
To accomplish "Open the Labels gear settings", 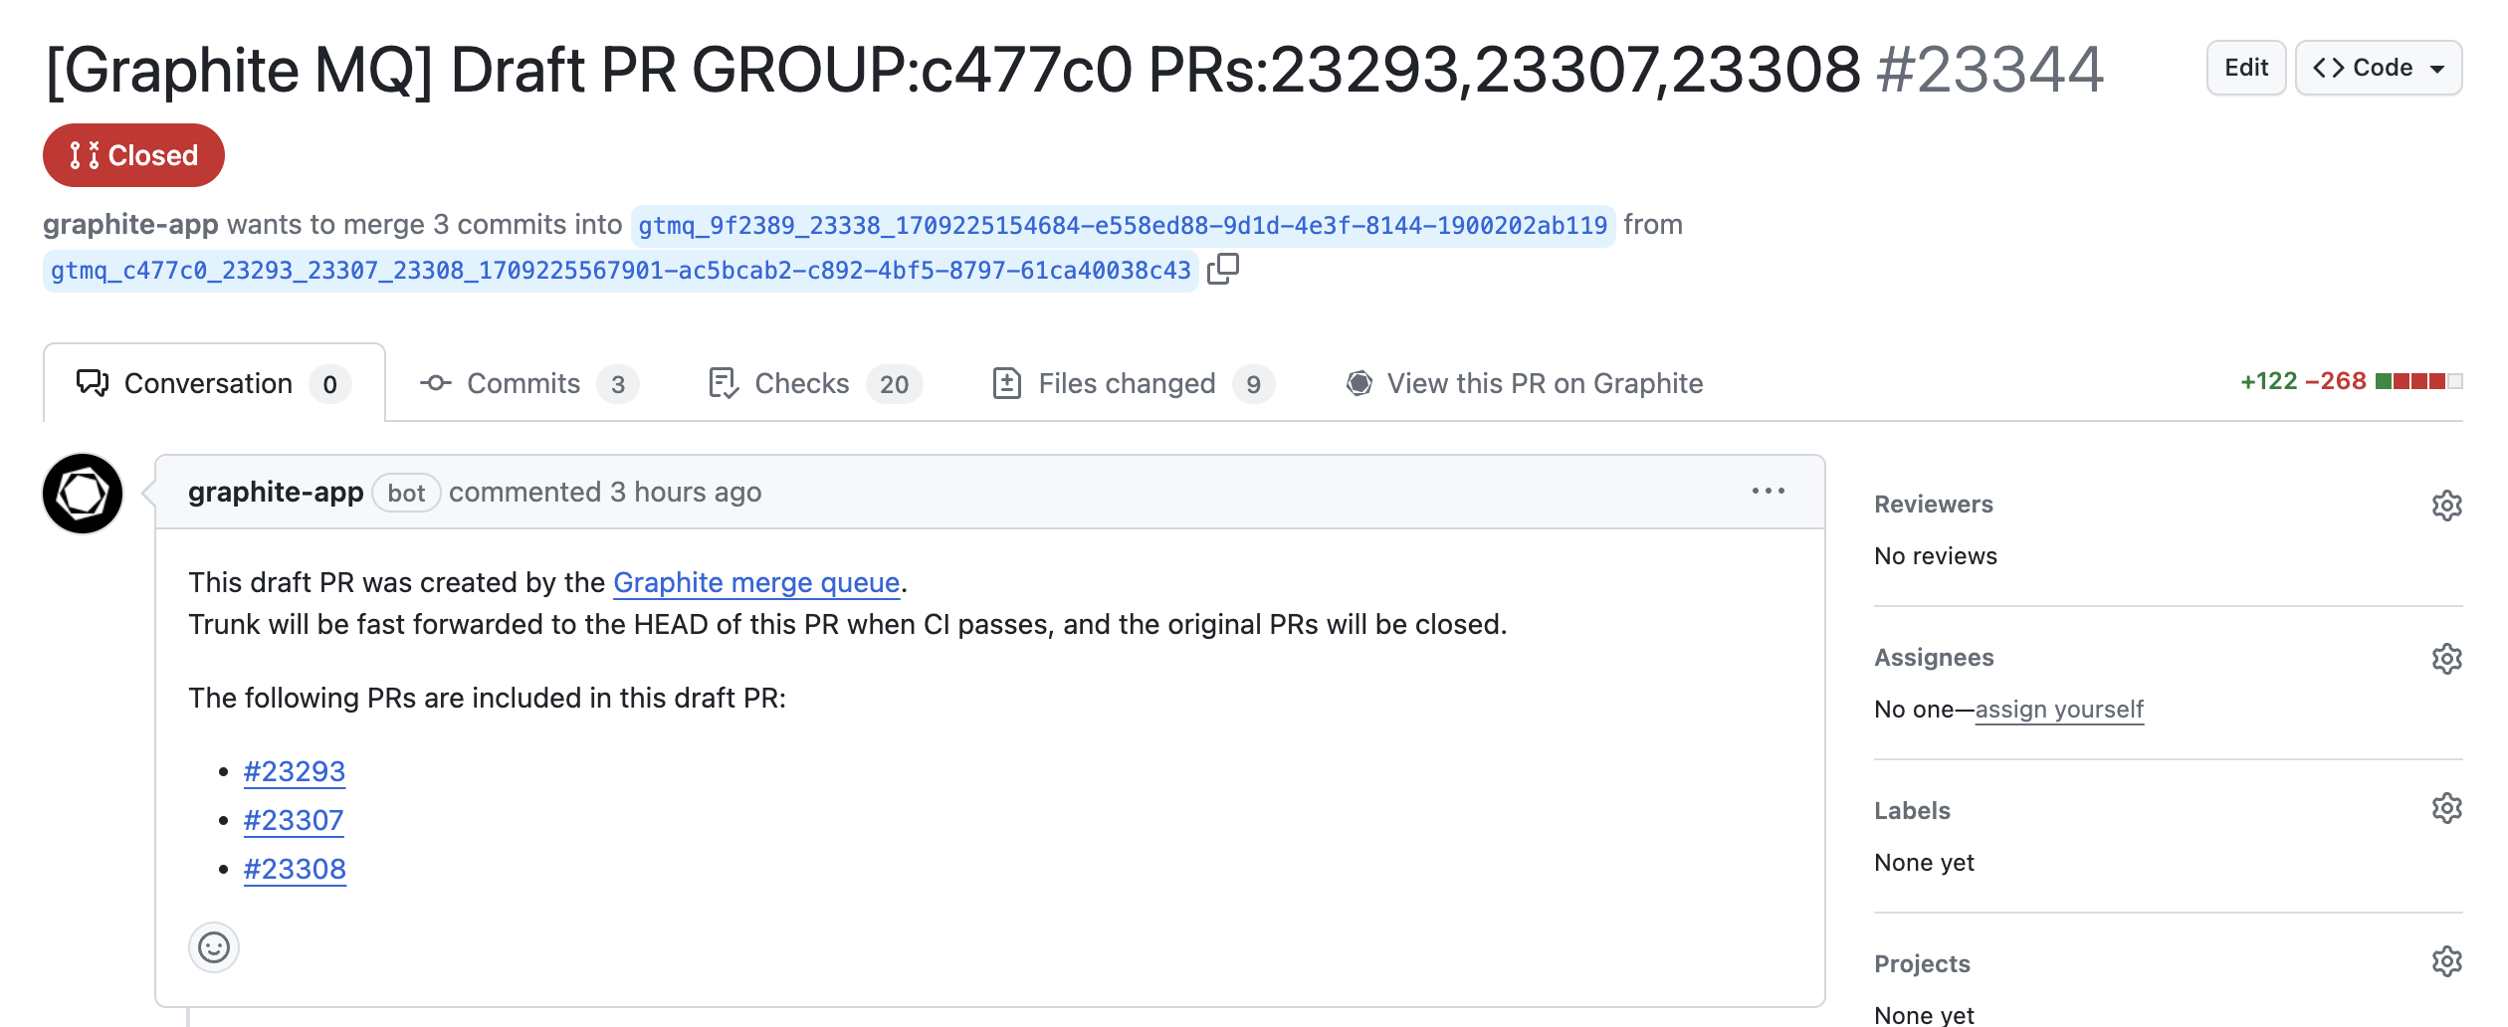I will pos(2446,808).
